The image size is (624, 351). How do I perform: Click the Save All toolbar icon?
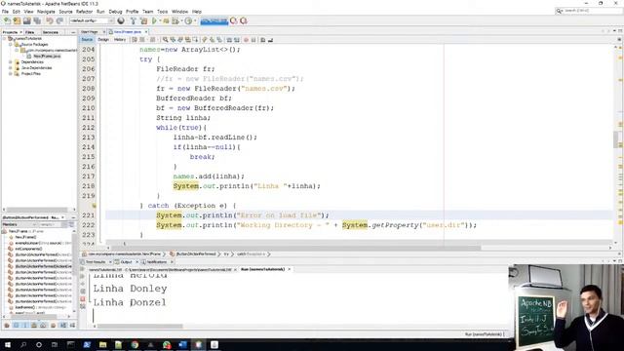point(37,20)
